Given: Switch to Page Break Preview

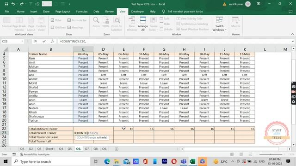Looking at the screenshot, I should (19, 24).
